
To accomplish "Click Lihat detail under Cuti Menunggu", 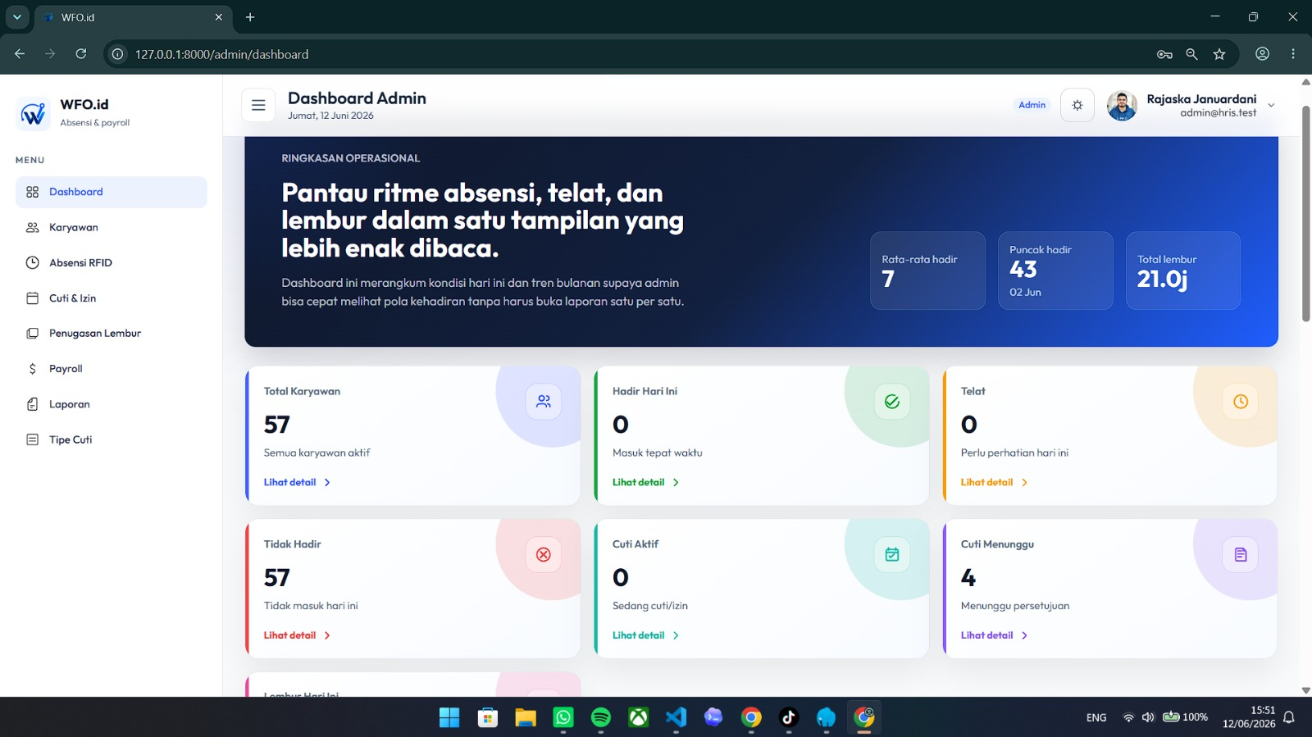I will tap(994, 635).
